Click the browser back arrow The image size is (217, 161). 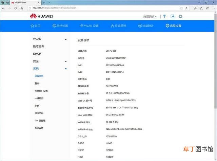(3, 8)
